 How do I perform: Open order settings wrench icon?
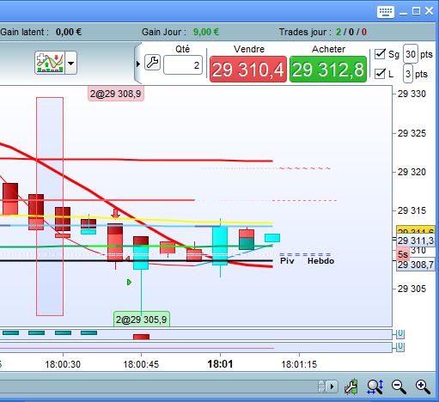pyautogui.click(x=152, y=63)
